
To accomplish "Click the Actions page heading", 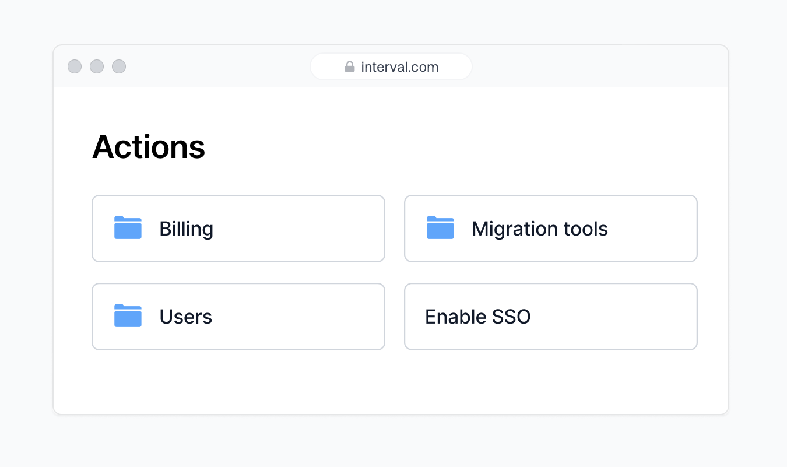I will coord(148,147).
